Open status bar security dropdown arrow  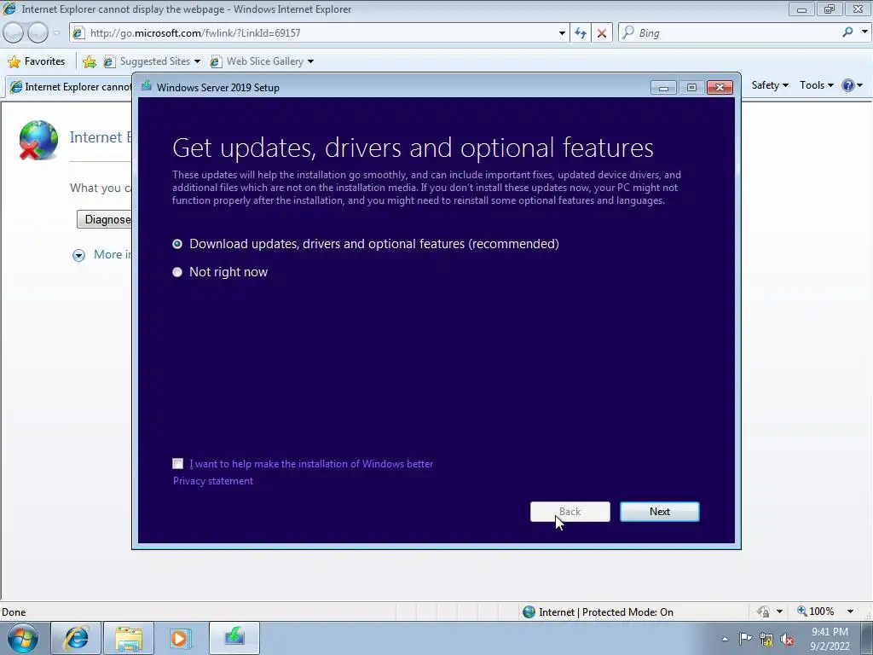pyautogui.click(x=779, y=612)
